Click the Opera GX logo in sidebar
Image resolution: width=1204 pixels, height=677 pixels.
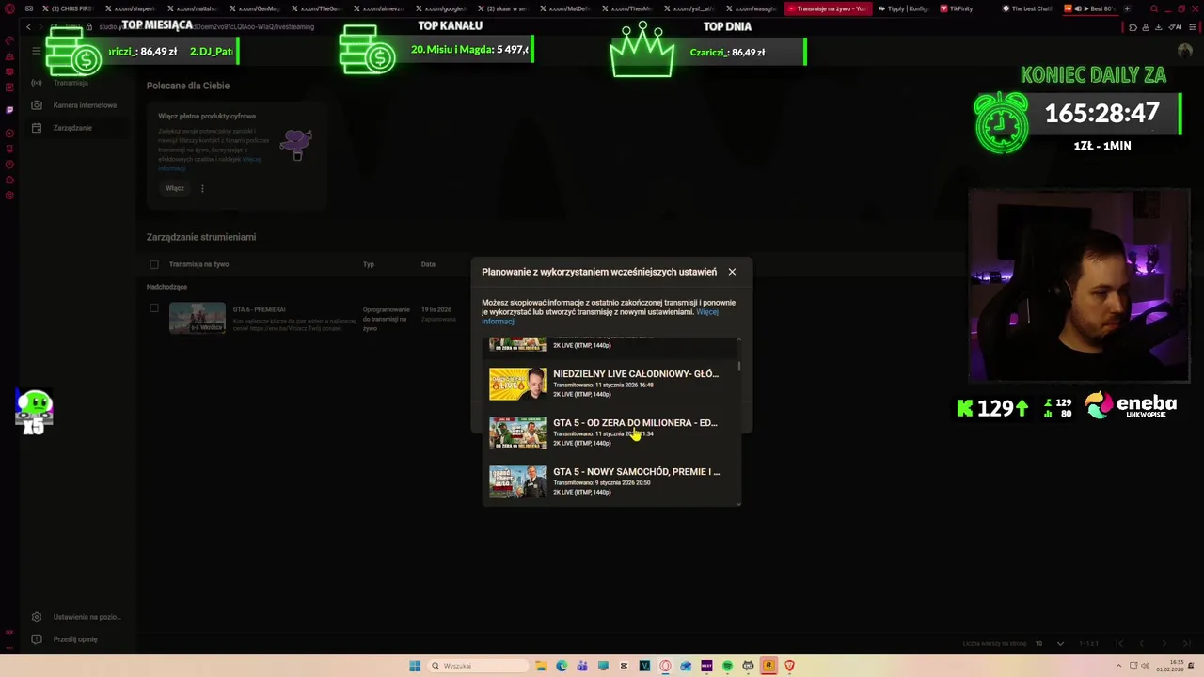coord(9,8)
